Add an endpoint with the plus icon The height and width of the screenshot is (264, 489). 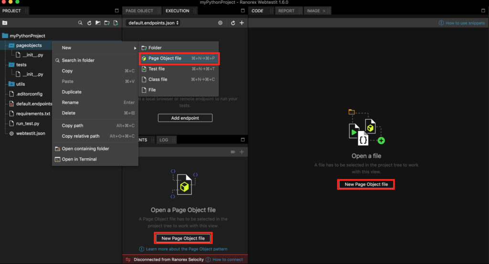(242, 23)
